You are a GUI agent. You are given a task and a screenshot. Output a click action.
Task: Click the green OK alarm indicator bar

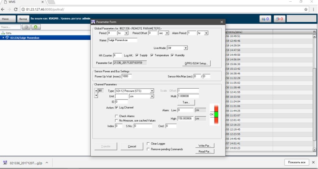tap(216, 114)
